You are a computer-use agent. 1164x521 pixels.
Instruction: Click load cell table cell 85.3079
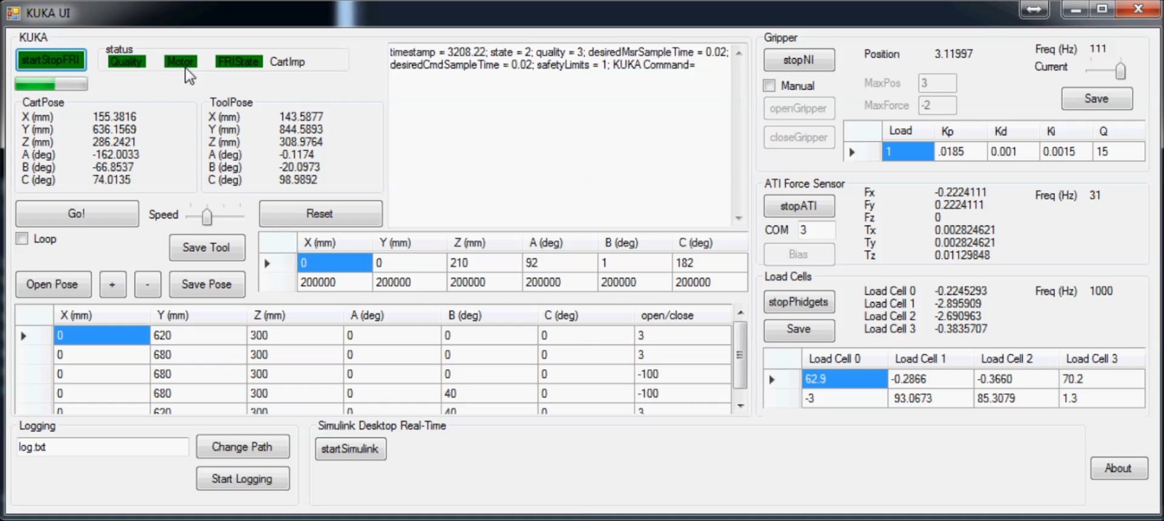(x=1017, y=399)
